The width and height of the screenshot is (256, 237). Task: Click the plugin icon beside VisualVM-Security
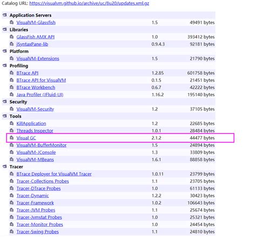click(12, 109)
